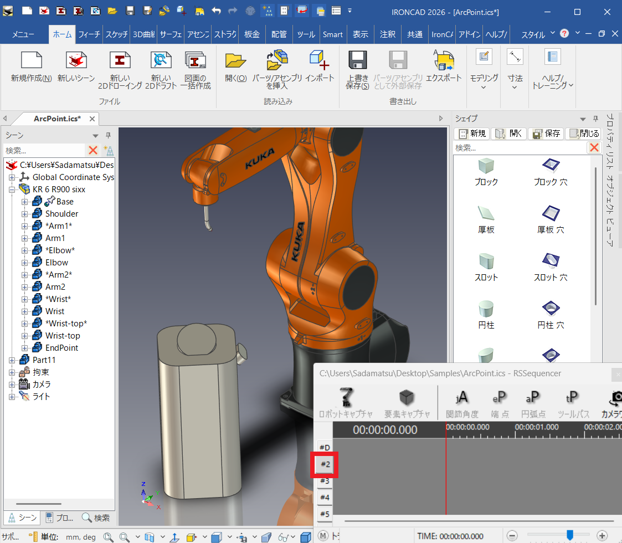Clear the シェイプ search box
622x543 pixels.
coord(594,147)
